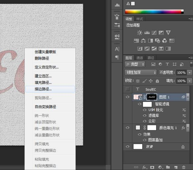193x170 pixels.
Task: Add a layer style via fx button
Action: (x=144, y=167)
